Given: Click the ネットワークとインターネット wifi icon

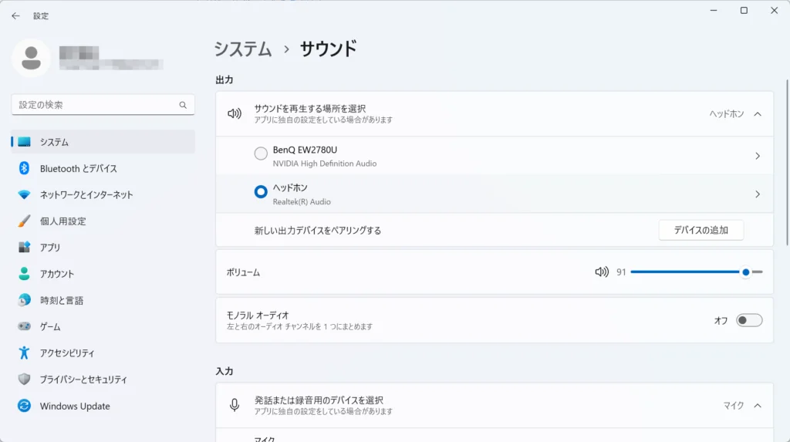Looking at the screenshot, I should pyautogui.click(x=24, y=195).
